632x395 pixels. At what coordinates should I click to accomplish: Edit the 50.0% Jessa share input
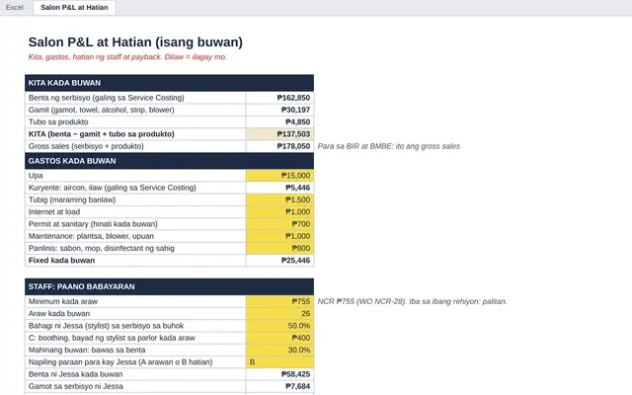click(279, 326)
